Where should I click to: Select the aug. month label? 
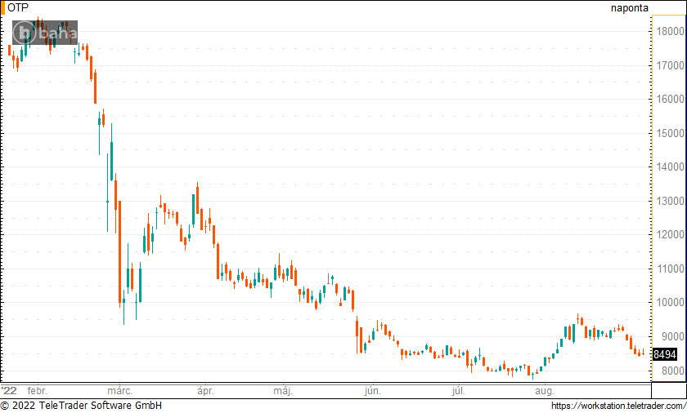[544, 390]
